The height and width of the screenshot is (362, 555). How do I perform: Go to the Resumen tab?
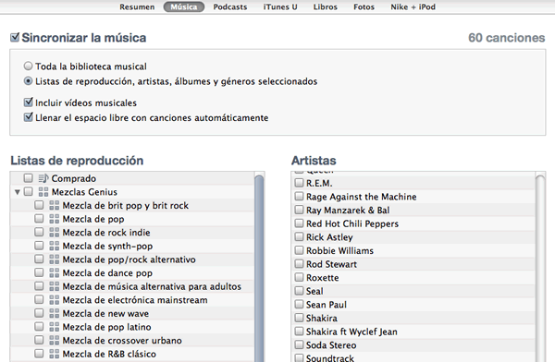(x=137, y=7)
